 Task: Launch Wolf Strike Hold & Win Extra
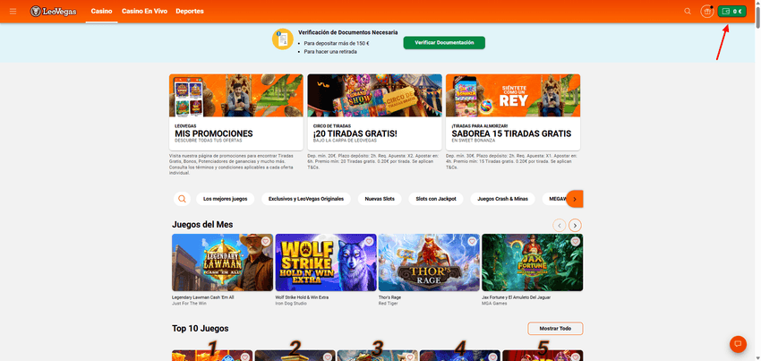[326, 262]
